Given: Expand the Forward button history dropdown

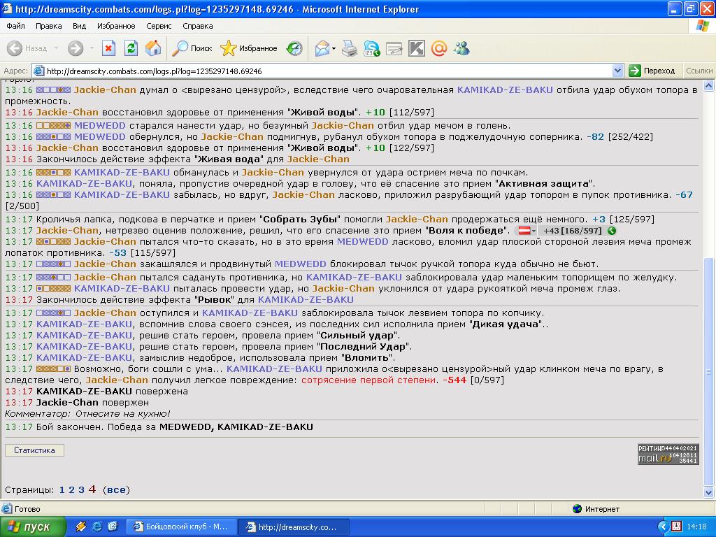Looking at the screenshot, I should coord(92,48).
